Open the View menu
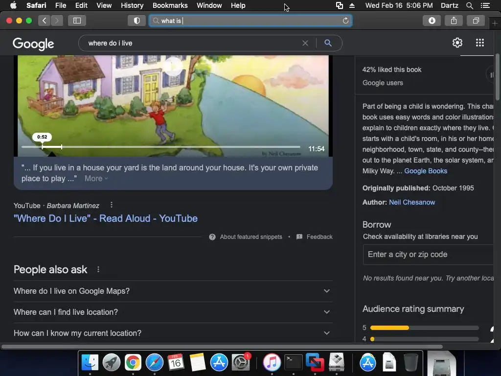 click(x=104, y=5)
